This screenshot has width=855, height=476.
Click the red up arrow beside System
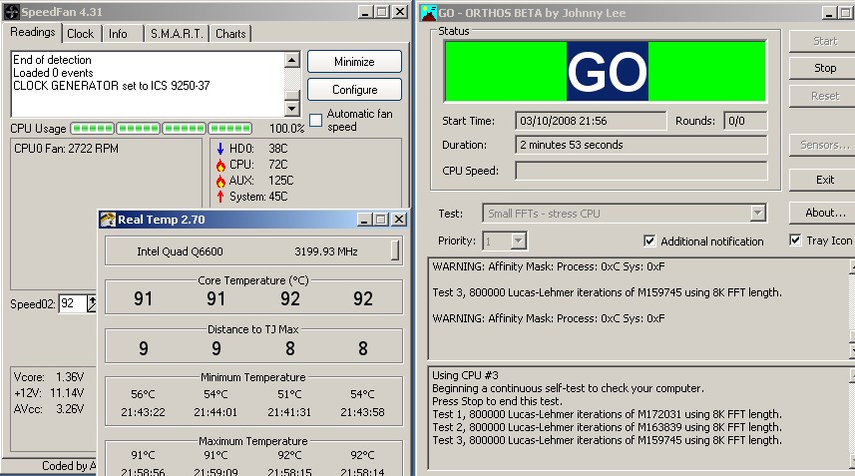coord(220,197)
